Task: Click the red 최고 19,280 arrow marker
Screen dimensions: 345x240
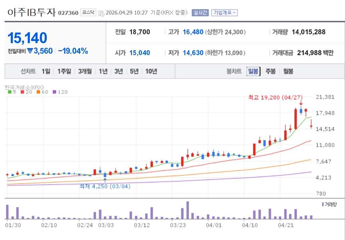Action: [301, 103]
